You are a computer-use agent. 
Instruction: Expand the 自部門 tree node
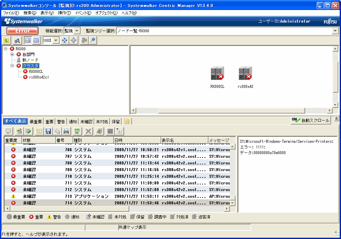click(x=12, y=54)
